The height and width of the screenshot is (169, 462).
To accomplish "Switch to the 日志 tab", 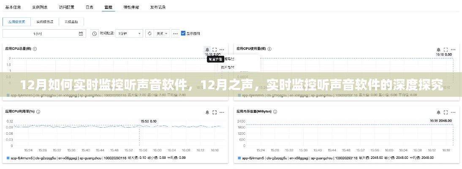I will 90,7.
